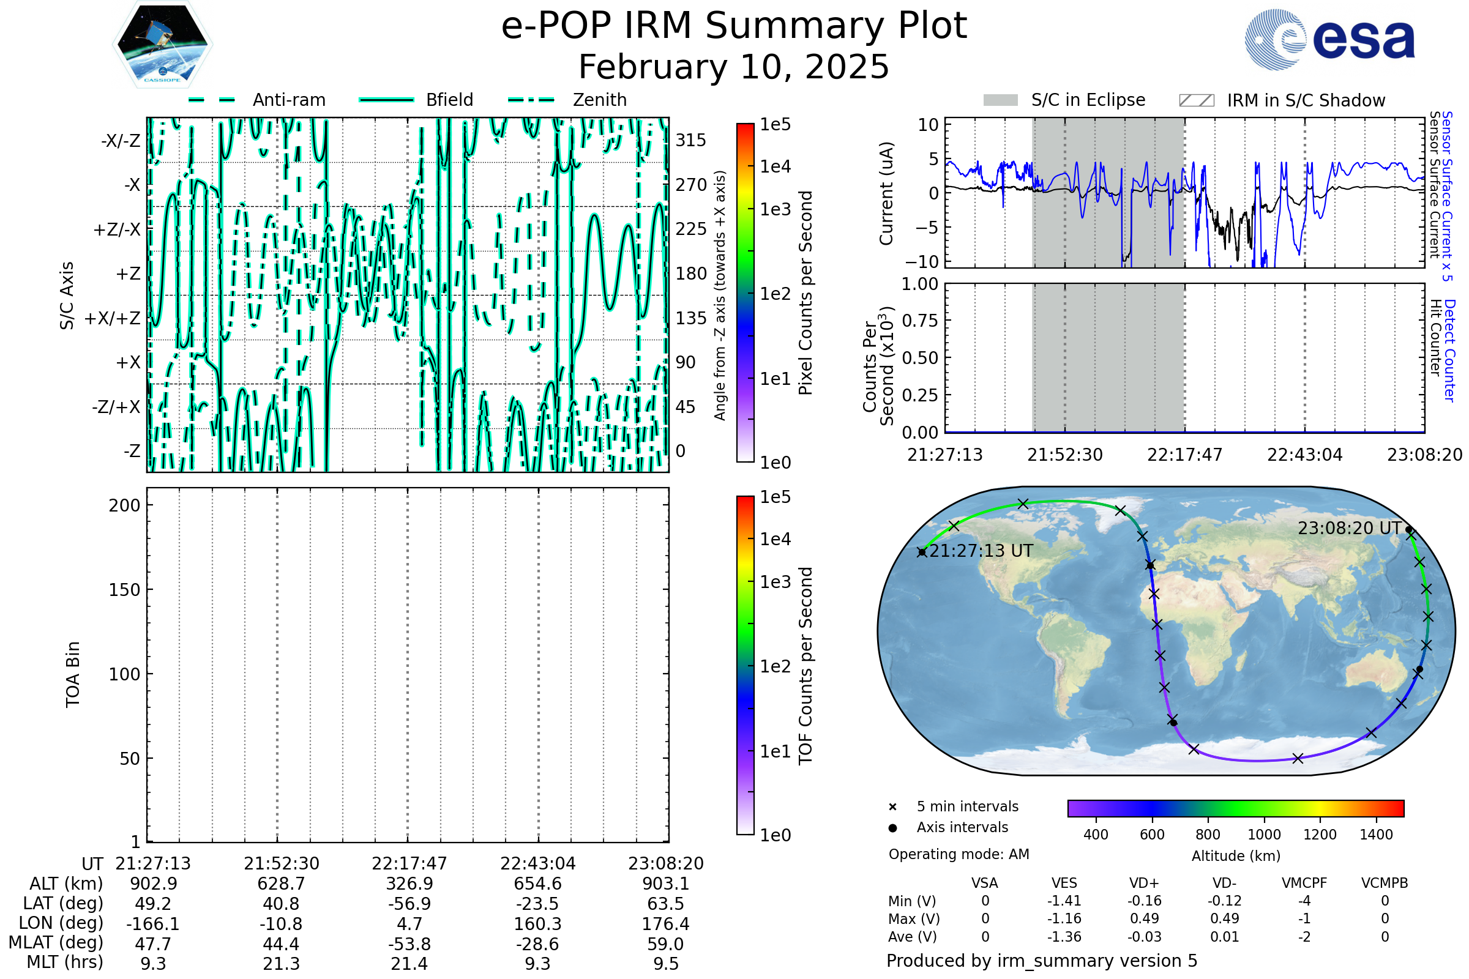
Task: Click the 5 min intervals cross marker
Action: point(892,807)
